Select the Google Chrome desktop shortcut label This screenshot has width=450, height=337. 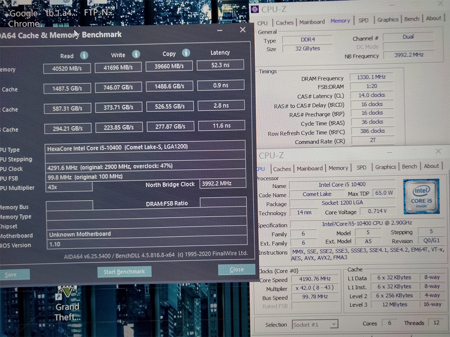(23, 19)
